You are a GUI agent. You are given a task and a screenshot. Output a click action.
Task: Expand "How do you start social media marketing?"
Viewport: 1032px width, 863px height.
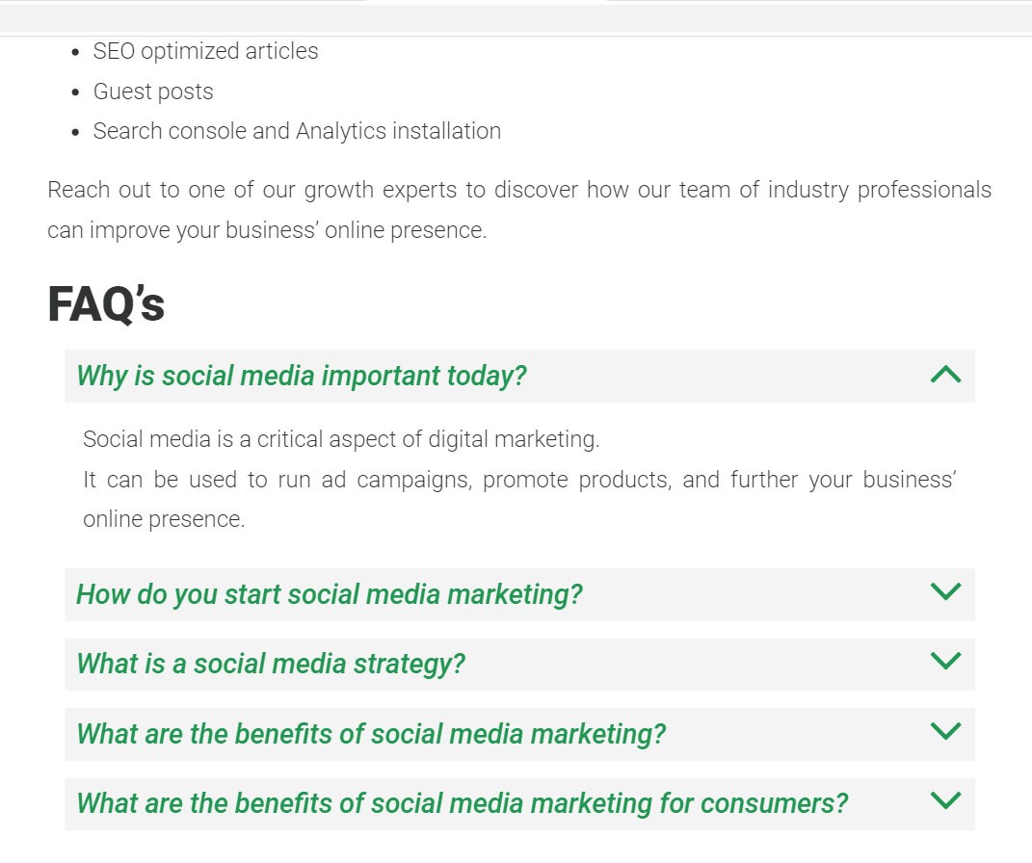pos(330,594)
